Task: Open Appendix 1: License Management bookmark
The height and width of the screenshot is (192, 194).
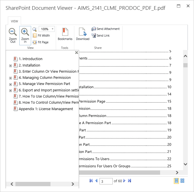Action: click(x=46, y=109)
